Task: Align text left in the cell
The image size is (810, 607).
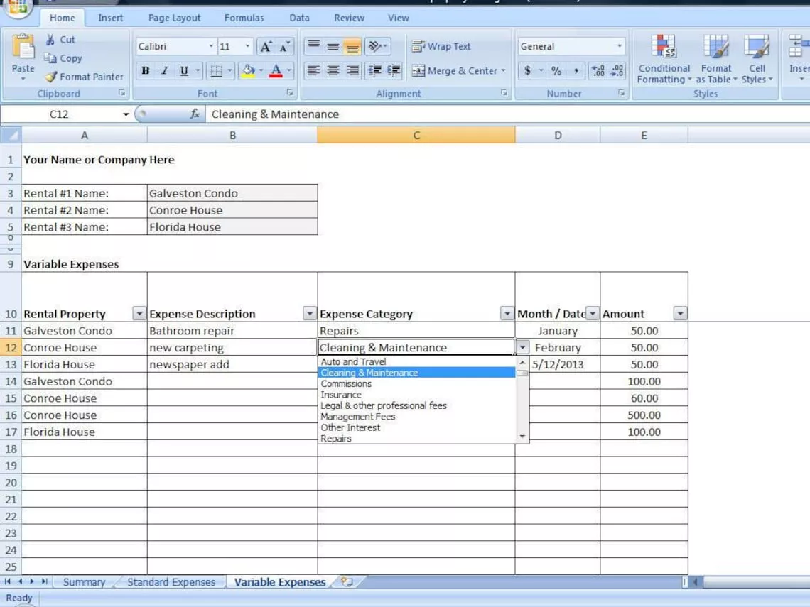Action: [313, 71]
